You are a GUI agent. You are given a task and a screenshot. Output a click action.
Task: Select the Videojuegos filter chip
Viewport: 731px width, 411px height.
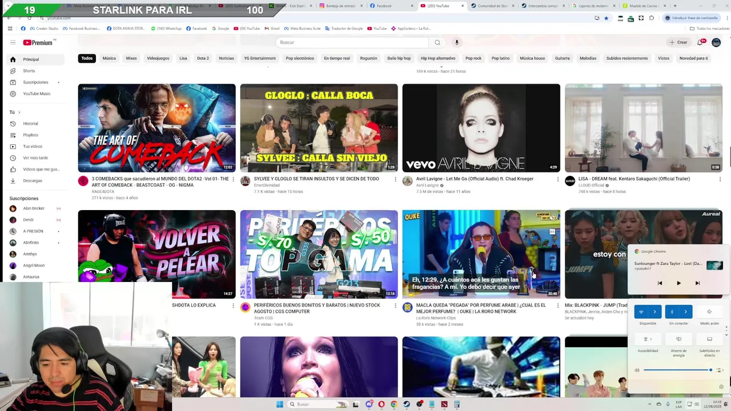[x=158, y=58]
